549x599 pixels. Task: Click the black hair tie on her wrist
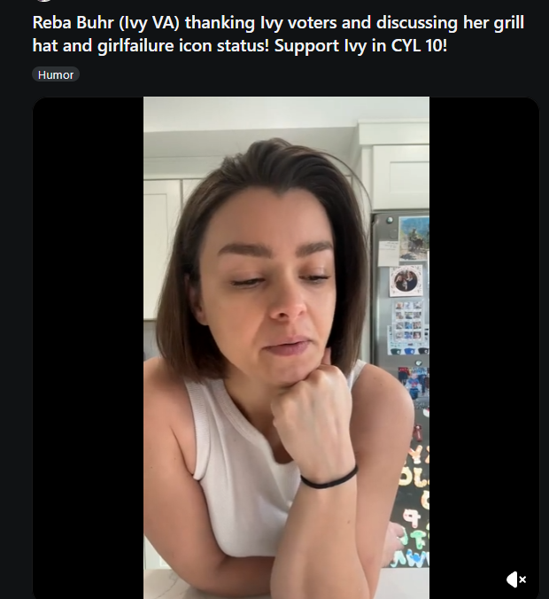(329, 479)
